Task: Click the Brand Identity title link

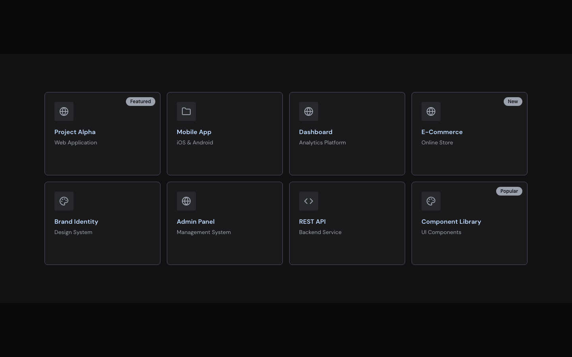Action: pyautogui.click(x=76, y=222)
